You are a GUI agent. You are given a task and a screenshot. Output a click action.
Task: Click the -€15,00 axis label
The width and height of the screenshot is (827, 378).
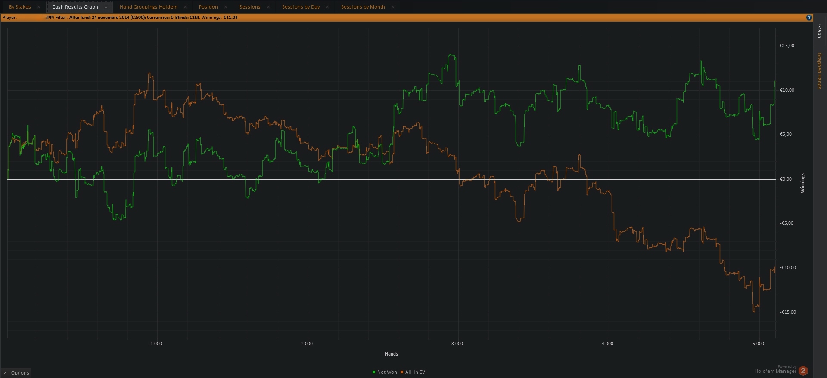tap(788, 313)
